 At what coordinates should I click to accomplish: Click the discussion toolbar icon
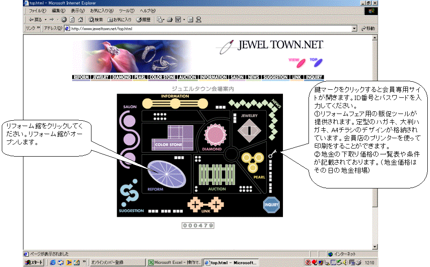point(191,19)
